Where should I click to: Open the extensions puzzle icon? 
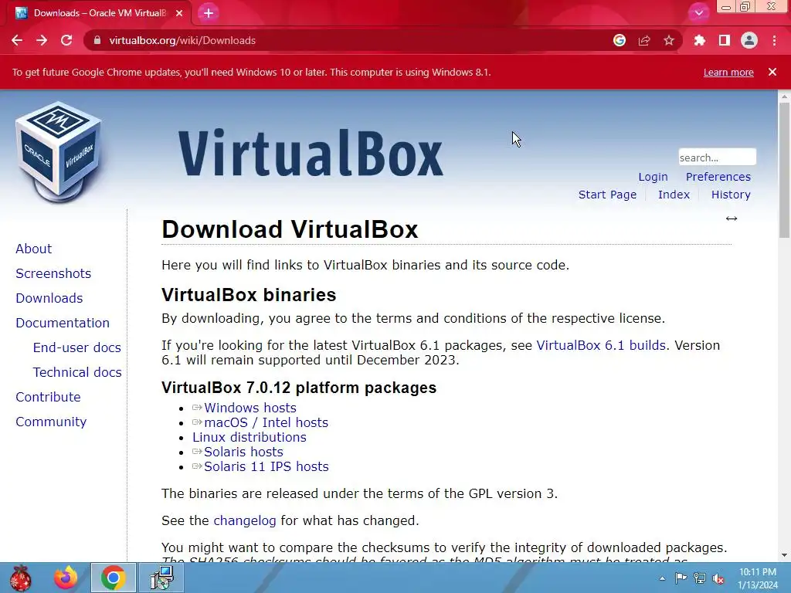(x=700, y=40)
